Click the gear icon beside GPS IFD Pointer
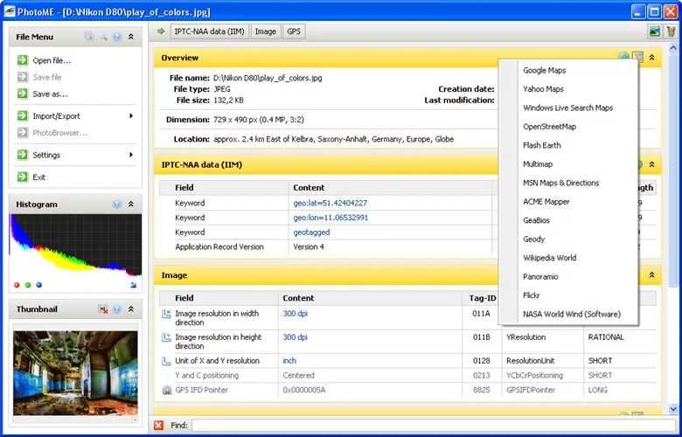682x437 pixels. pos(167,390)
